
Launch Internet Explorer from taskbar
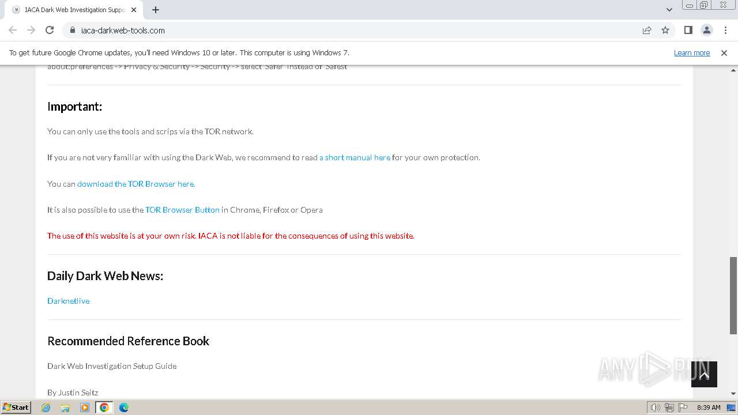tap(46, 408)
